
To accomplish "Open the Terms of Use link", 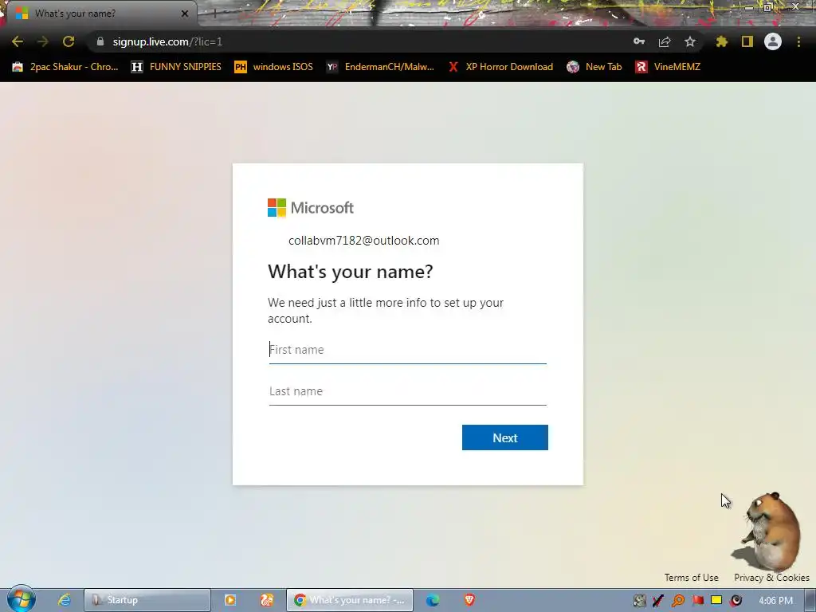I will 691,578.
